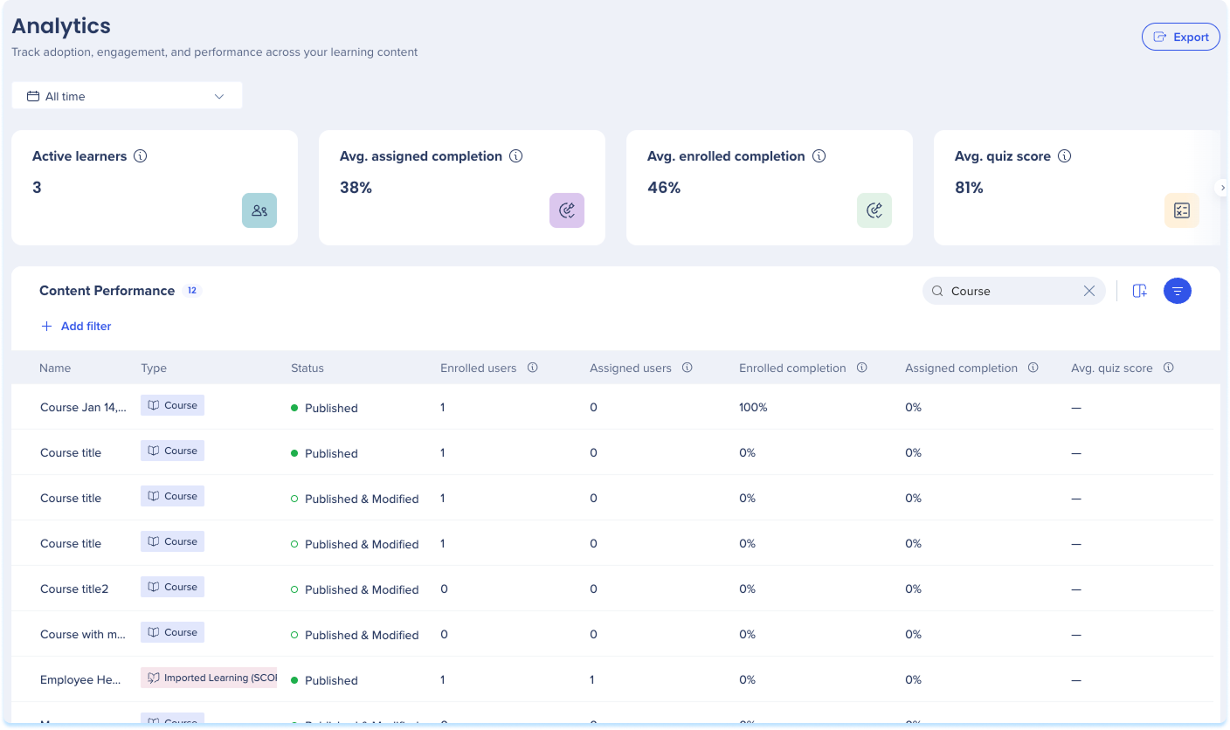Show more metric cards with right arrow
Image resolution: width=1230 pixels, height=730 pixels.
point(1222,187)
